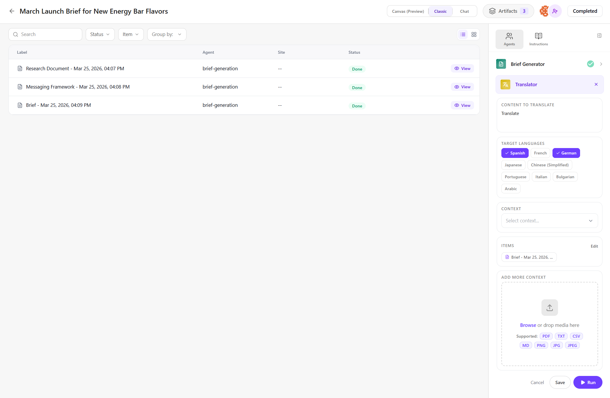The width and height of the screenshot is (610, 398).
Task: Click Run to execute the Translator
Action: [x=588, y=382]
